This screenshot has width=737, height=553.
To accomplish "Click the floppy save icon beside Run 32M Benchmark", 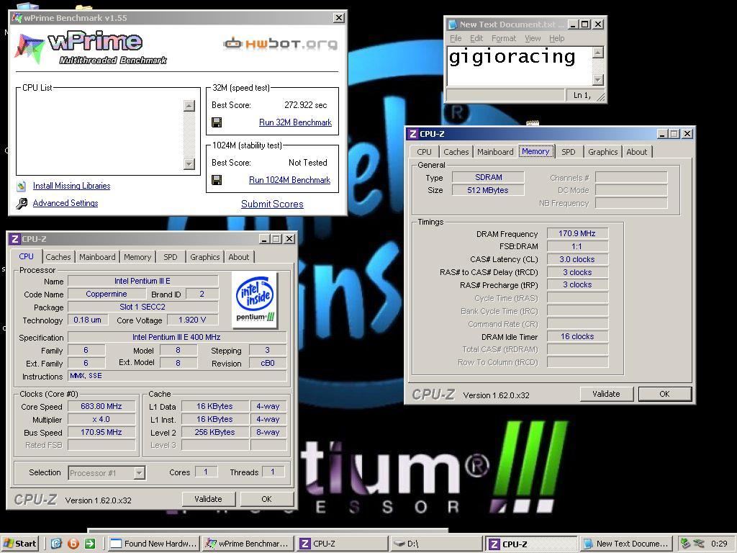I will (x=217, y=122).
